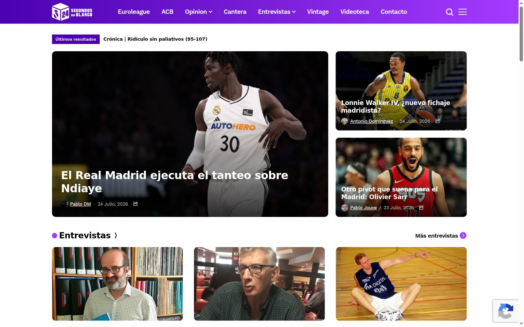The width and height of the screenshot is (524, 327).
Task: Open interview thumbnail of player sitting on court
Action: [401, 284]
